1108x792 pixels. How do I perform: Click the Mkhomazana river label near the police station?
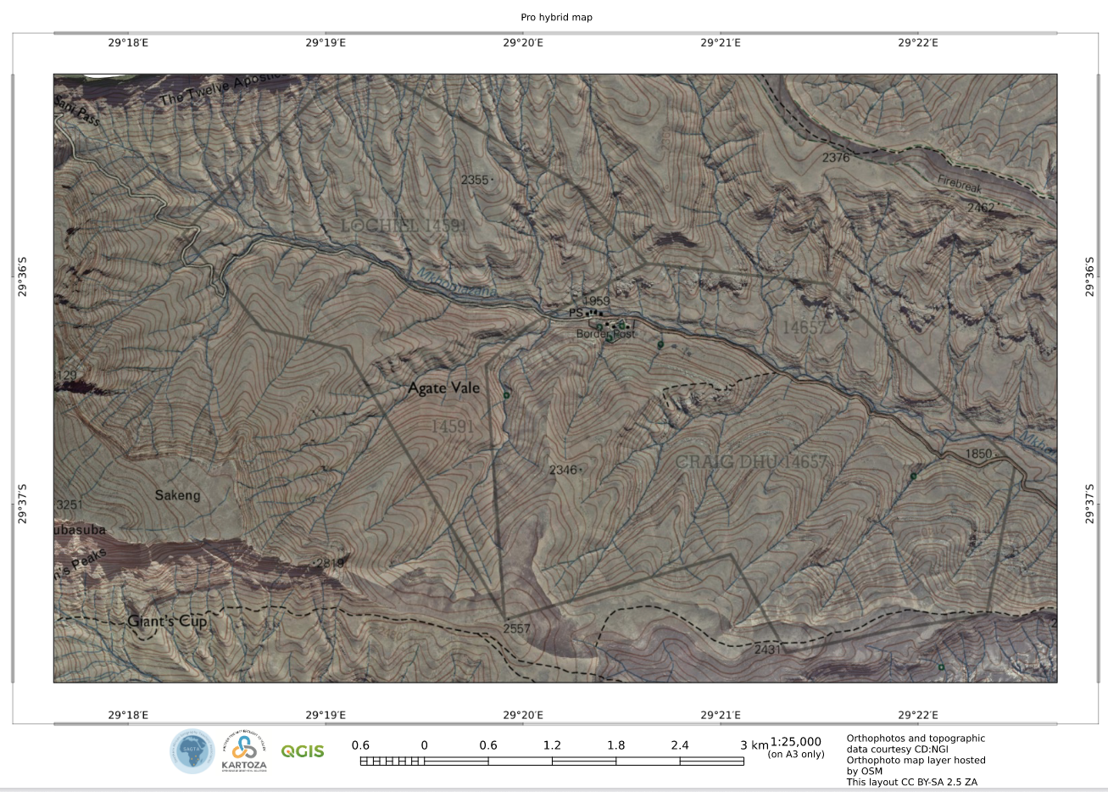point(457,283)
